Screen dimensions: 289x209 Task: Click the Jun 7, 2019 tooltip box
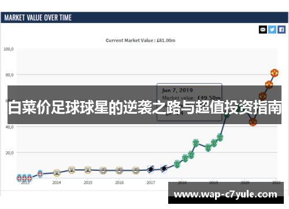(x=189, y=102)
